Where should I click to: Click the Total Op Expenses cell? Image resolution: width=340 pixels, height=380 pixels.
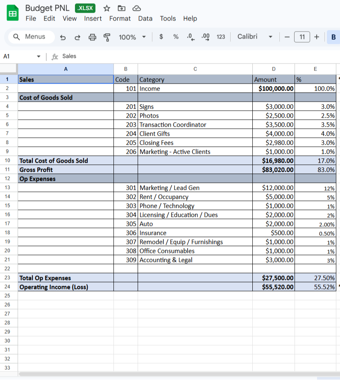point(66,278)
